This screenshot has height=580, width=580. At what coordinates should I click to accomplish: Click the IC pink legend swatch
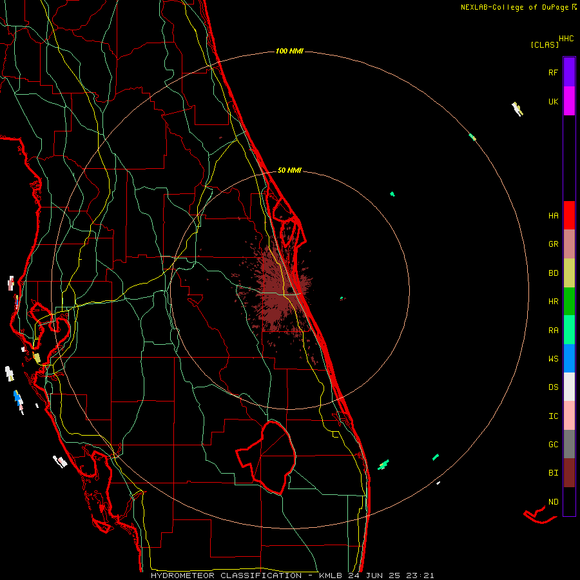click(x=569, y=416)
